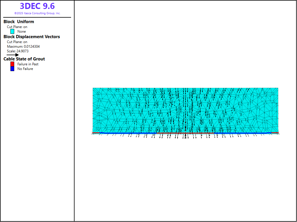The height and width of the screenshot is (222, 297).
Task: Click Cut Plane setting under Block Displacement Vectors
Action: pos(17,42)
